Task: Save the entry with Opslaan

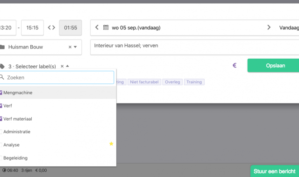Action: point(273,65)
